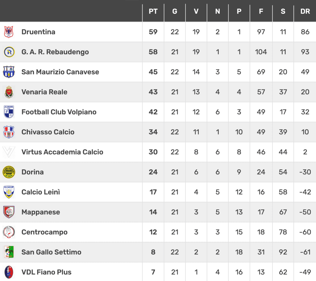Sort standings by the DR column header
Image resolution: width=316 pixels, height=281 pixels.
tap(305, 11)
